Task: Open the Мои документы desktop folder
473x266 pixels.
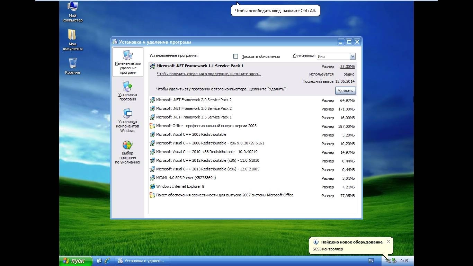Action: coord(73,40)
